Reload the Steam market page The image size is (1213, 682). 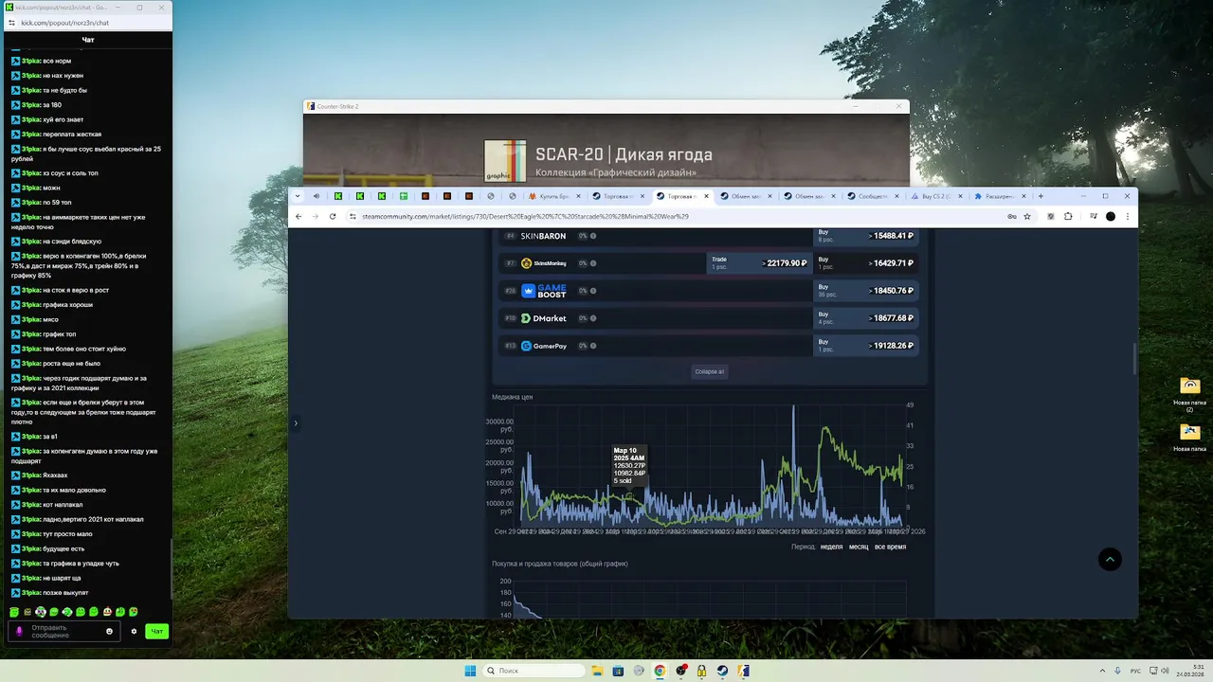pos(333,216)
